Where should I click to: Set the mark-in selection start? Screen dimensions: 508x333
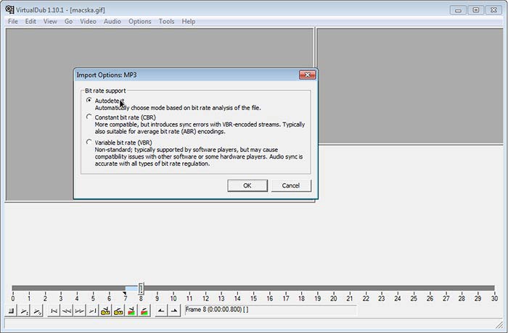point(161,311)
